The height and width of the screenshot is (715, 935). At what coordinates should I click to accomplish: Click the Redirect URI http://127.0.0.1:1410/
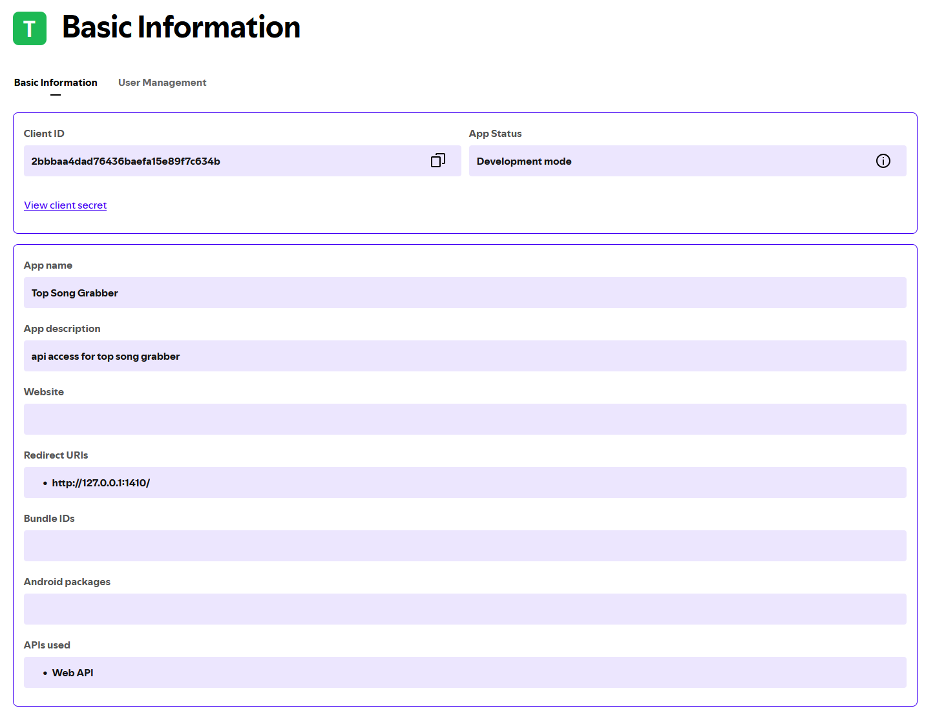tap(101, 482)
